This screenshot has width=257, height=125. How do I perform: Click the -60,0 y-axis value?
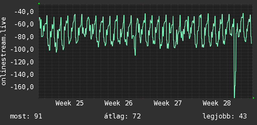point(24,24)
